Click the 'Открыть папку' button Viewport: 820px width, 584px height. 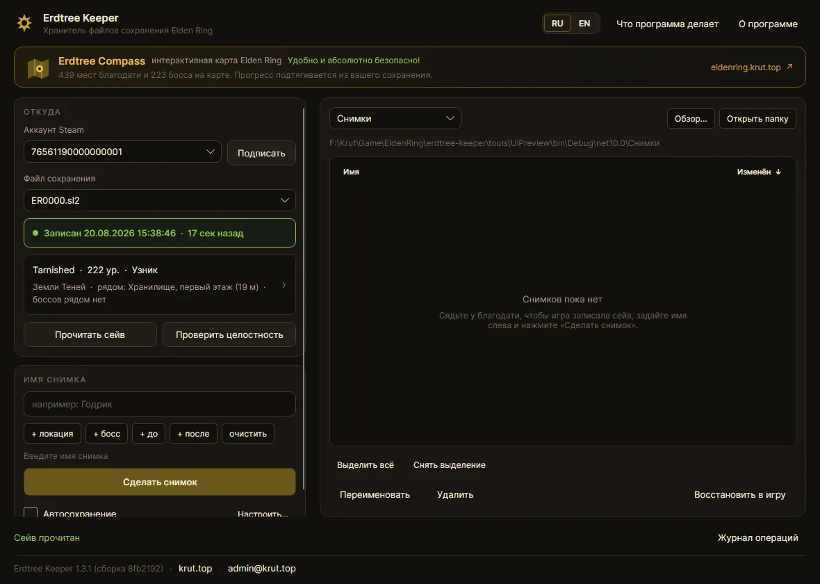(757, 118)
